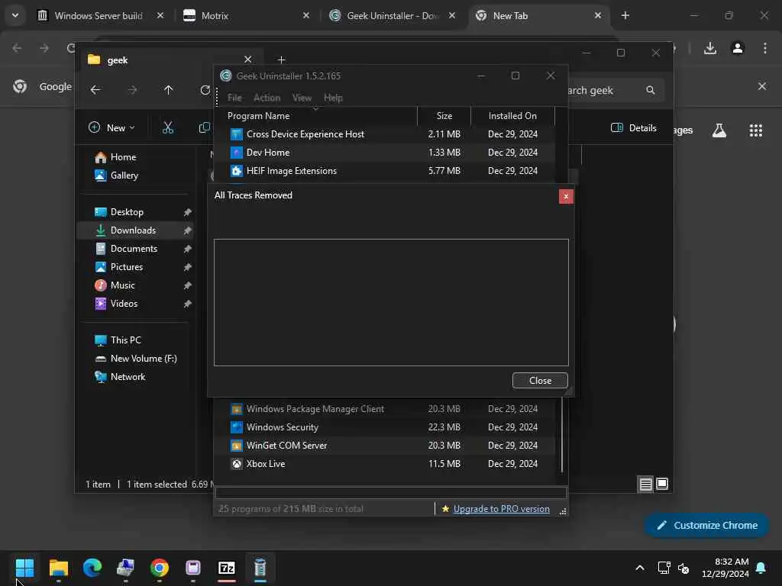The width and height of the screenshot is (782, 586).
Task: Open the notification bell in taskbar
Action: point(761,568)
